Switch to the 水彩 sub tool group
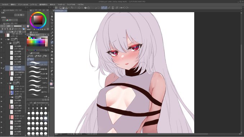The width and height of the screenshot is (244, 137). pos(30,56)
